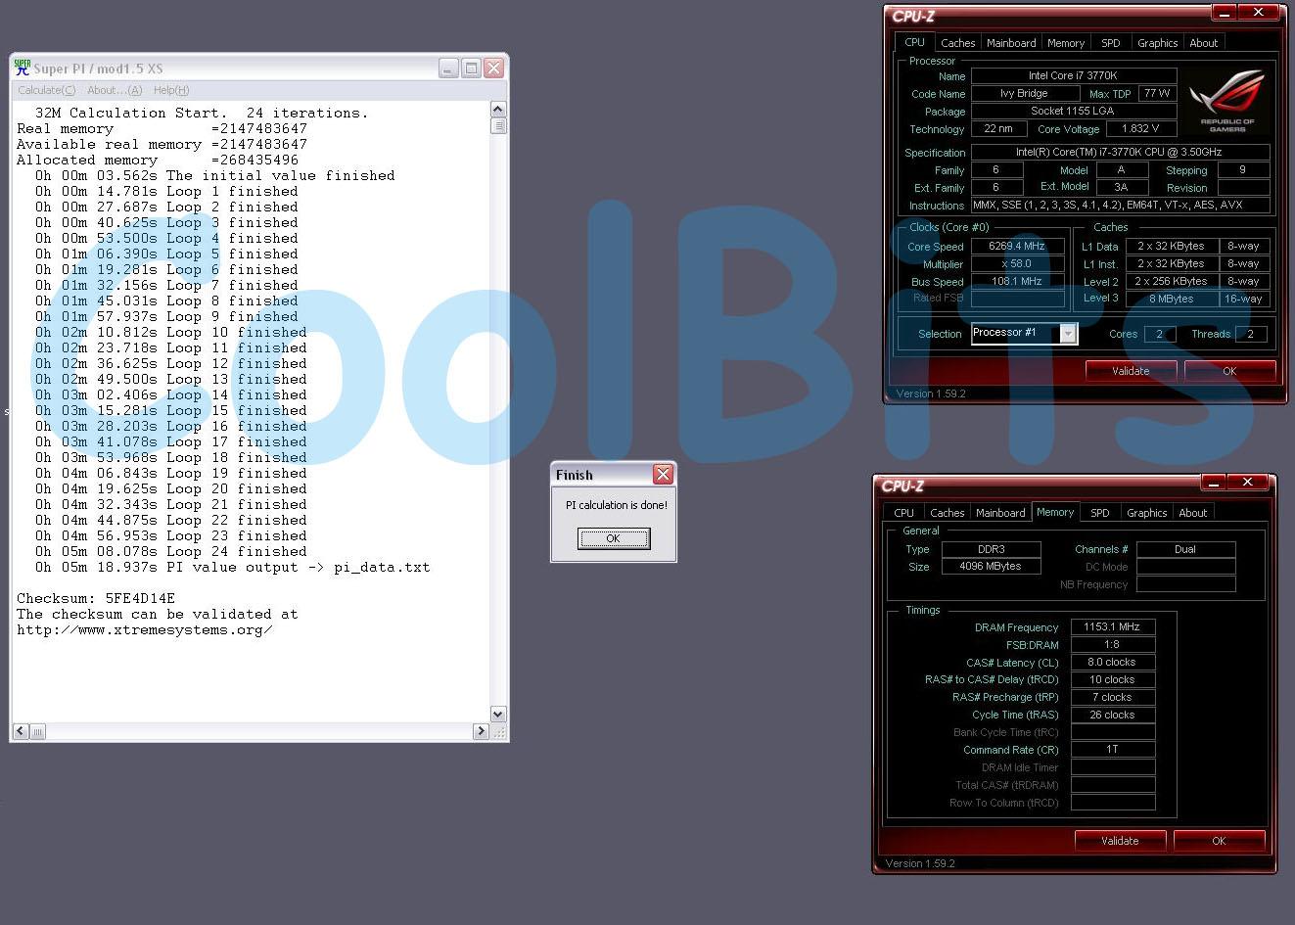Click the memory Size 4096 MBytes value
The width and height of the screenshot is (1295, 925).
click(992, 567)
